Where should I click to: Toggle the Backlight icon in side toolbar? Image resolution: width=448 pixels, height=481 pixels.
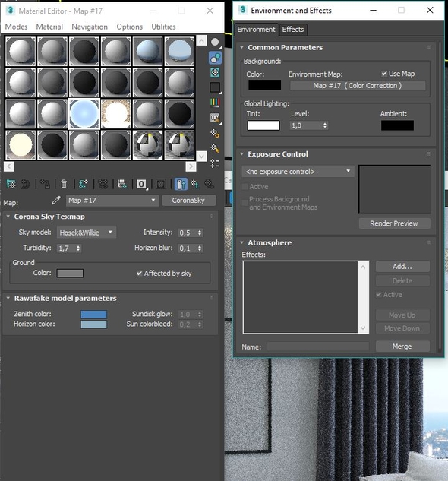[x=215, y=58]
